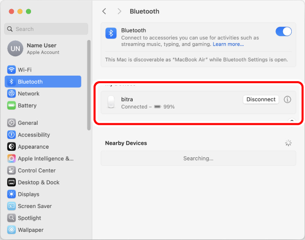Click the Wi-Fi icon in sidebar
305x240 pixels.
pyautogui.click(x=11, y=70)
